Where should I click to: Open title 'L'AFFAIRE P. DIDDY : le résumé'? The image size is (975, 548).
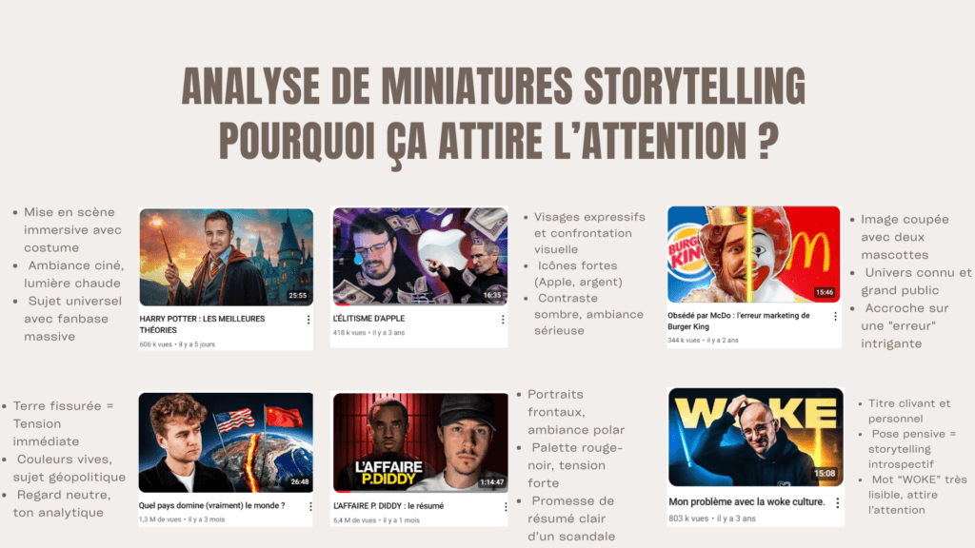click(388, 506)
